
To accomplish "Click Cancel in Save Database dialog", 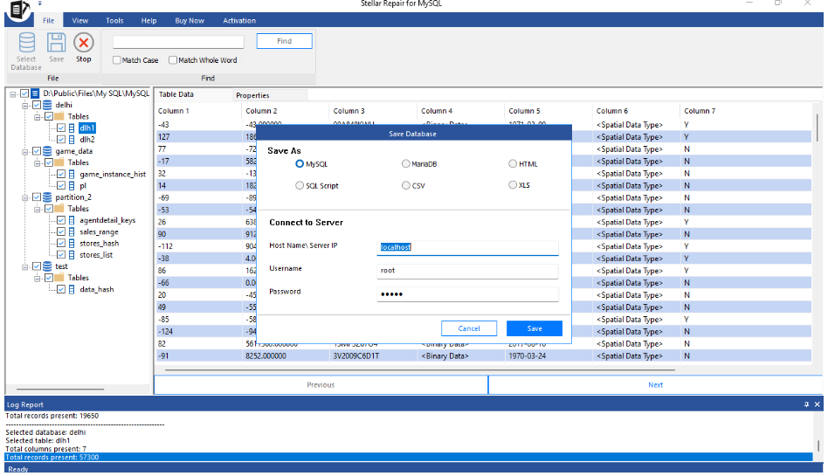I will (x=469, y=328).
